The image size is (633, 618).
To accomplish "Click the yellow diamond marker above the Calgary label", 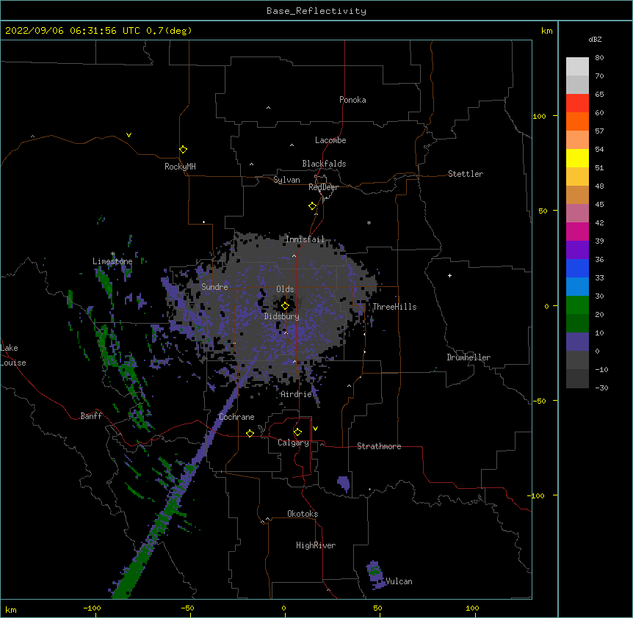I will tap(297, 432).
